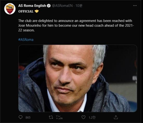Click the @ASRomaEN handle
The height and width of the screenshot is (123, 143).
(x=62, y=6)
